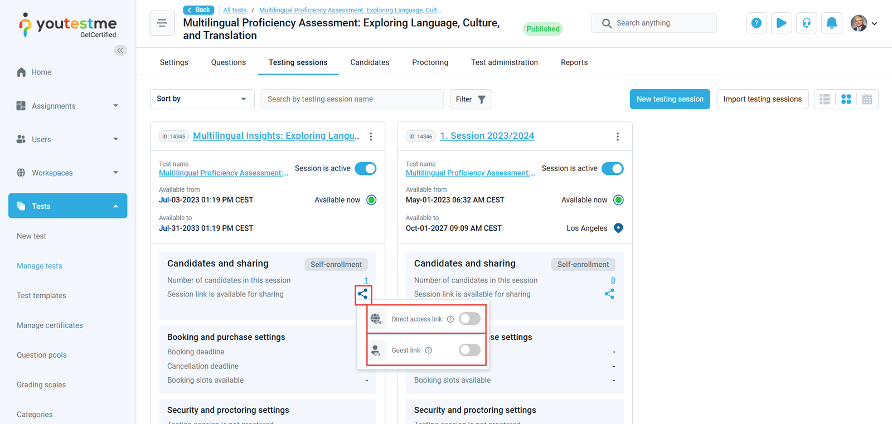Enable the Guest link toggle
Viewport: 892px width, 424px height.
[469, 350]
